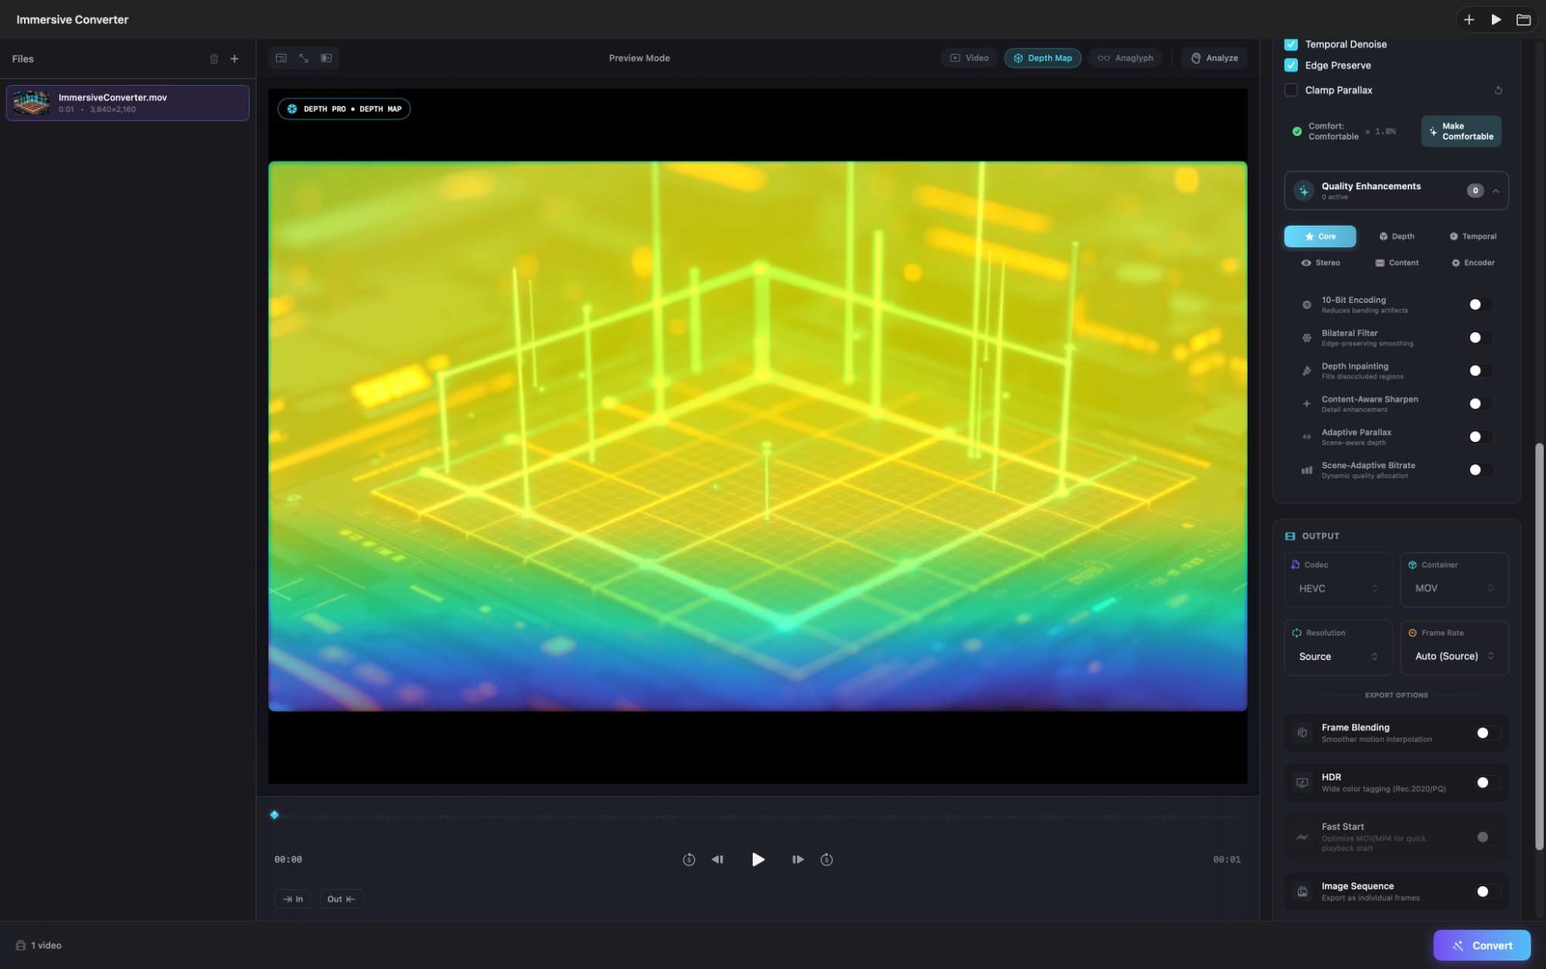Enable the 10-Bit Encoding toggle
This screenshot has width=1546, height=969.
pos(1479,304)
